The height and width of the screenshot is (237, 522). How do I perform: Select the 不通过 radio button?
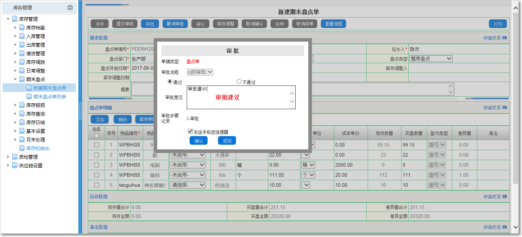239,81
